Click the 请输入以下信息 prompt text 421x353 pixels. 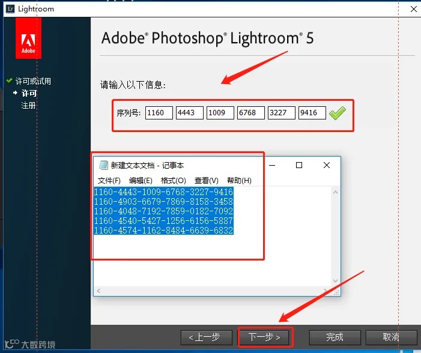[133, 85]
